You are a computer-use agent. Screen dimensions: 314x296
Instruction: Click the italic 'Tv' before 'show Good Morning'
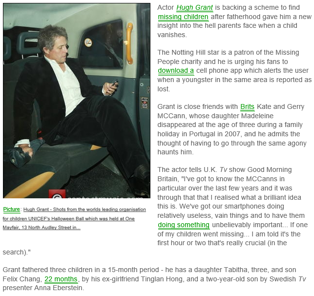pyautogui.click(x=223, y=170)
